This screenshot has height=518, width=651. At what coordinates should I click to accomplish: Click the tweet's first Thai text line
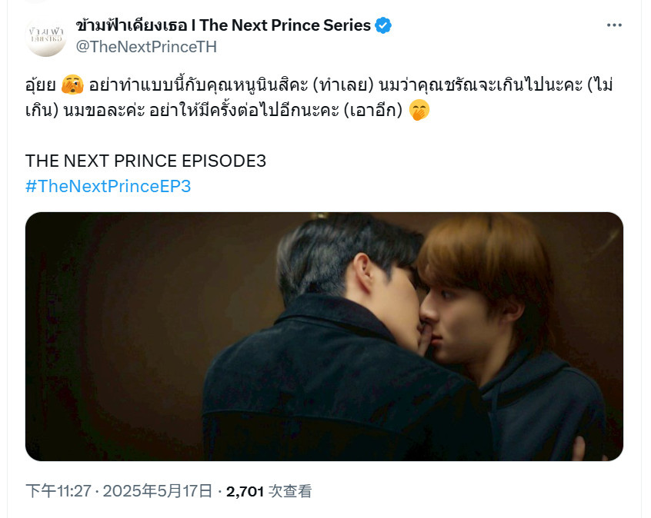(x=319, y=85)
